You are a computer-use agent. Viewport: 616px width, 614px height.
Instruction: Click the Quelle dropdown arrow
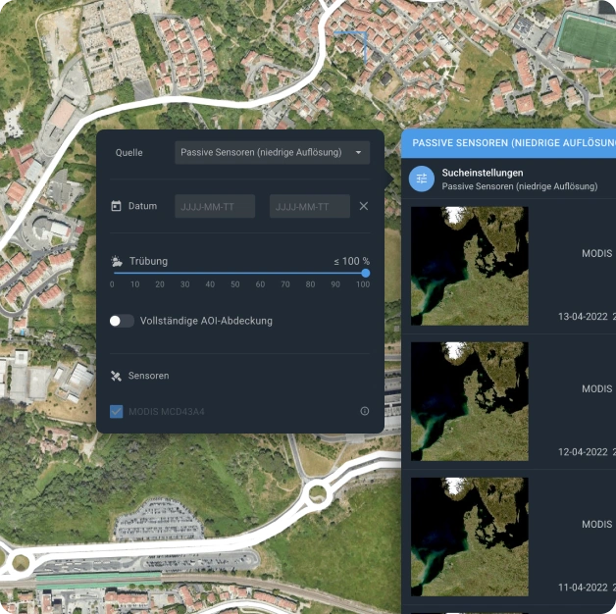[x=358, y=152]
